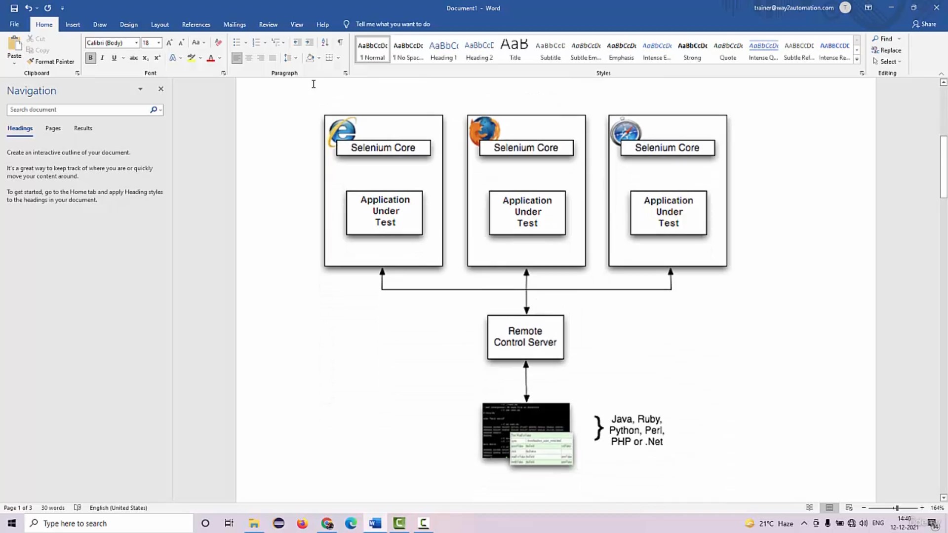
Task: Toggle Italic formatting
Action: pos(102,58)
